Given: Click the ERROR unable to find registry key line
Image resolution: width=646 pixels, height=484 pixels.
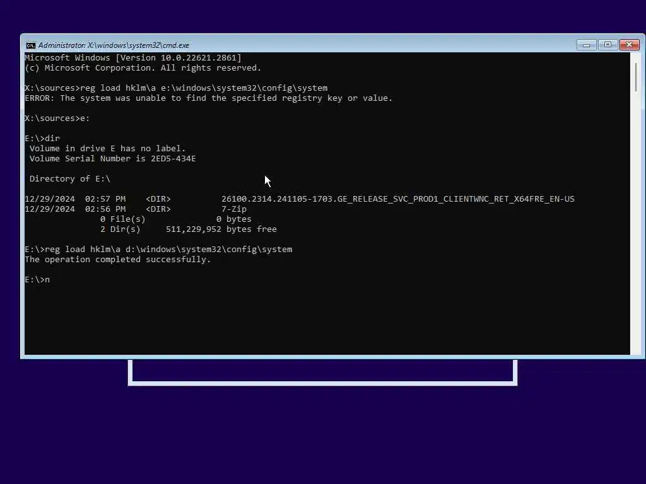Looking at the screenshot, I should [x=208, y=98].
